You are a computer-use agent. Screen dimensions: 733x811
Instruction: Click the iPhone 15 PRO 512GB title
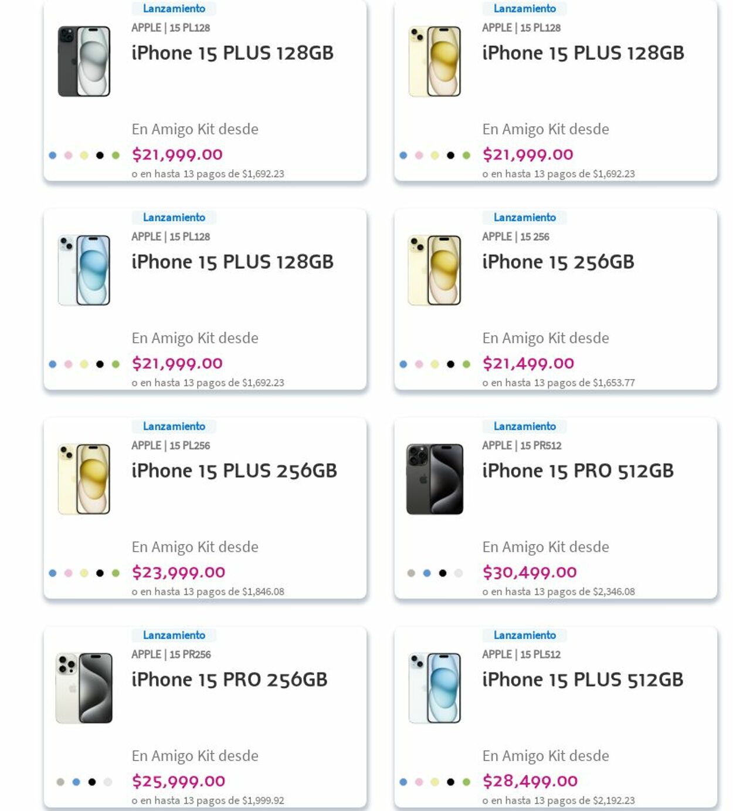(x=578, y=471)
